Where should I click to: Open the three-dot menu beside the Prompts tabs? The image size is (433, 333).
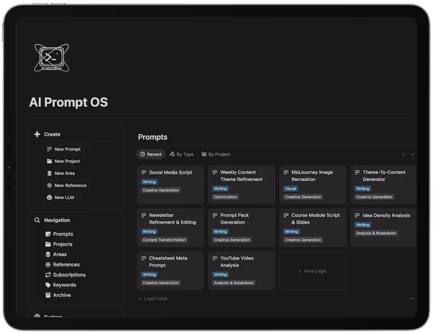click(x=412, y=154)
